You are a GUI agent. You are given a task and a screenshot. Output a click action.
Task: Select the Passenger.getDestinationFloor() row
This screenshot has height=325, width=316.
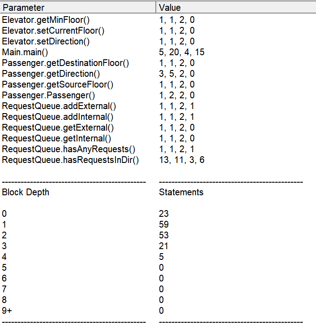click(158, 63)
